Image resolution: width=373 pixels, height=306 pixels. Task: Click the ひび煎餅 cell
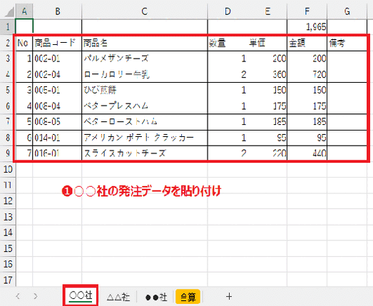pyautogui.click(x=145, y=90)
